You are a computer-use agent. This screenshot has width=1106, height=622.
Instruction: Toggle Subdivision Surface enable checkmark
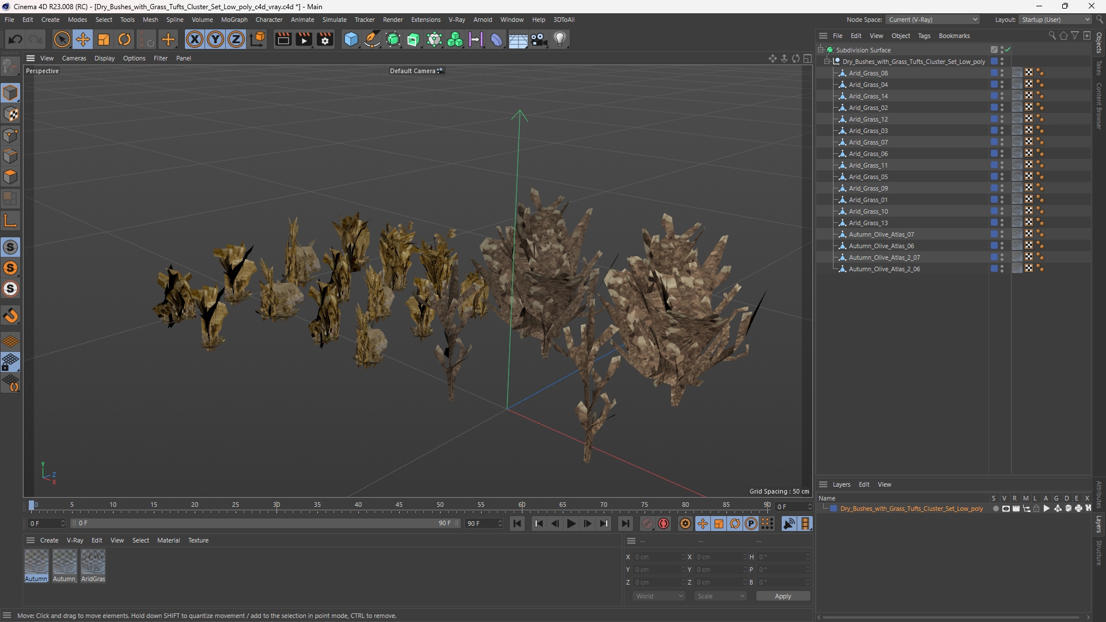(1008, 50)
